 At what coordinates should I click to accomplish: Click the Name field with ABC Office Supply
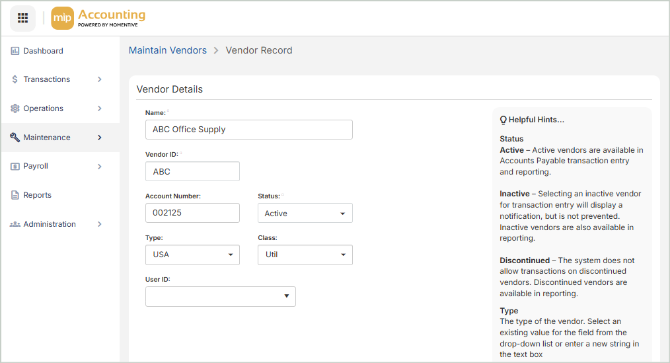click(x=248, y=130)
